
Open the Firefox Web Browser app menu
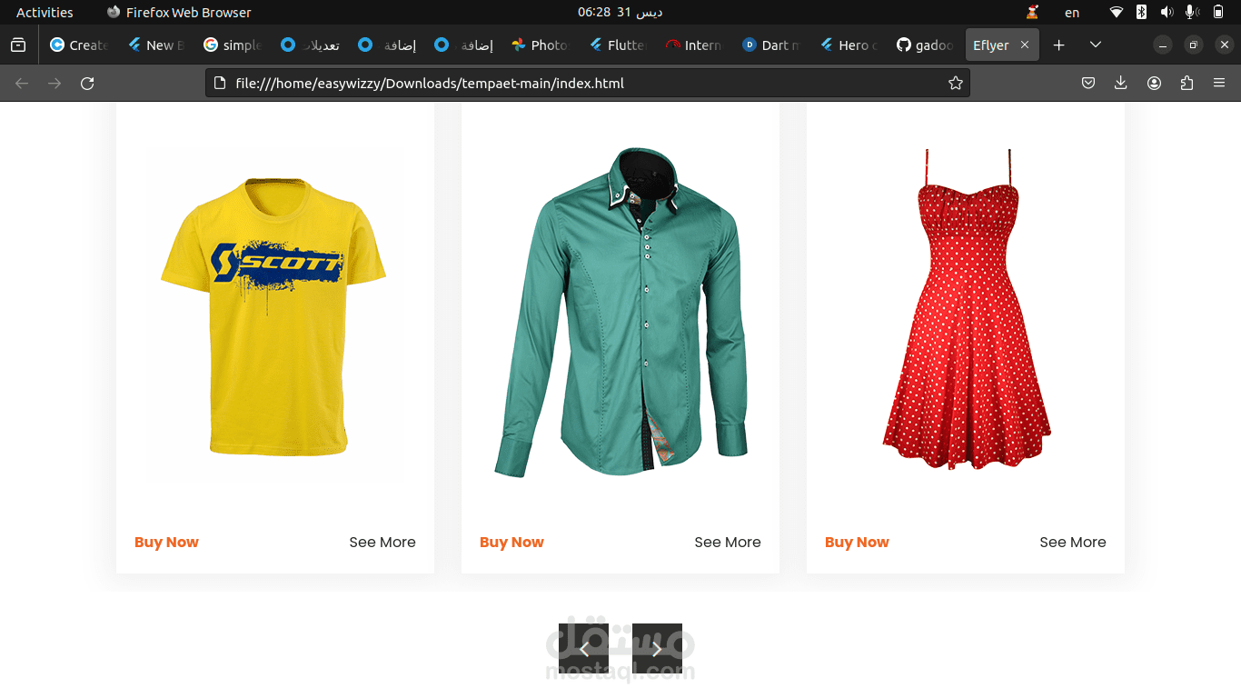pos(179,13)
